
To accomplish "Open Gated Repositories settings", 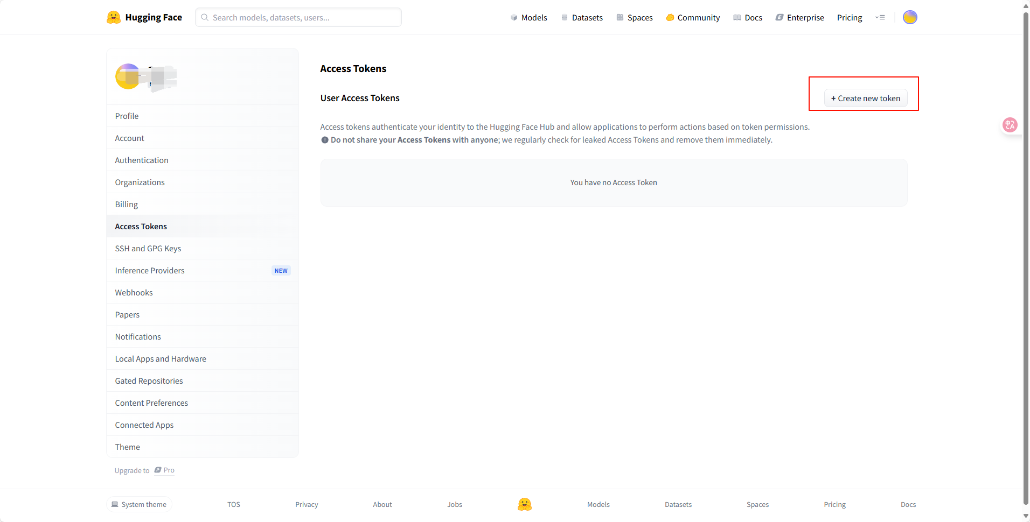I will 203,380.
